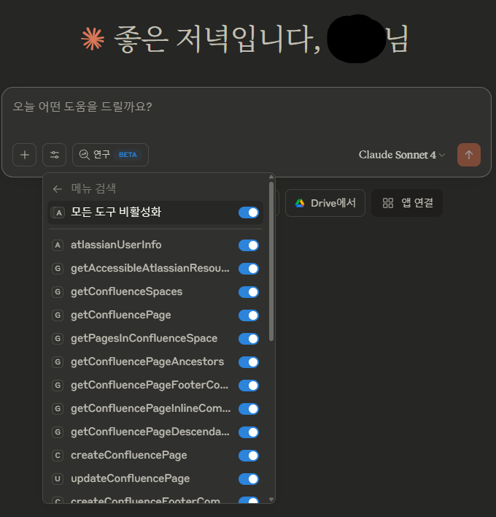The height and width of the screenshot is (517, 496).
Task: Select the getPagesInConfluenceSpace entry text
Action: tap(144, 339)
